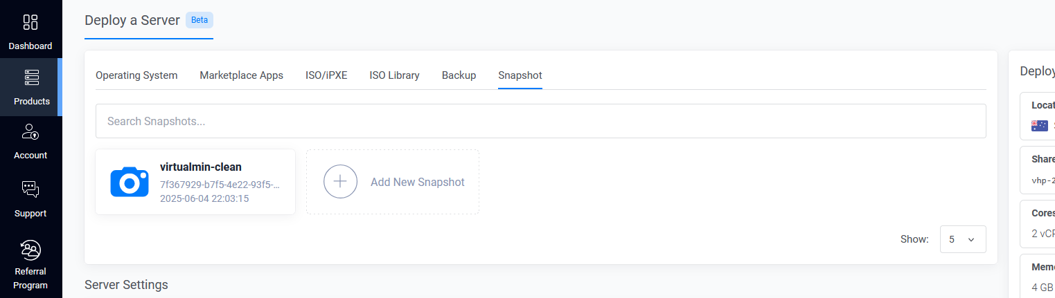This screenshot has width=1055, height=298.
Task: Open the ISO/iPXE tab
Action: [326, 75]
